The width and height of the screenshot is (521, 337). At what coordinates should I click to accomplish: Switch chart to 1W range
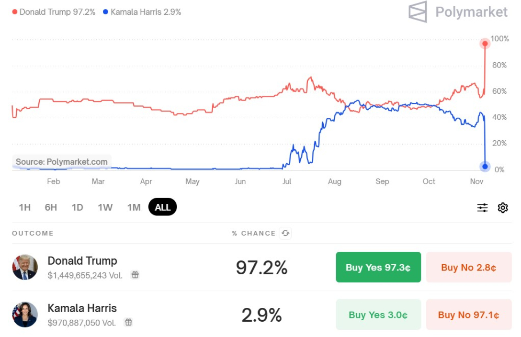point(105,207)
